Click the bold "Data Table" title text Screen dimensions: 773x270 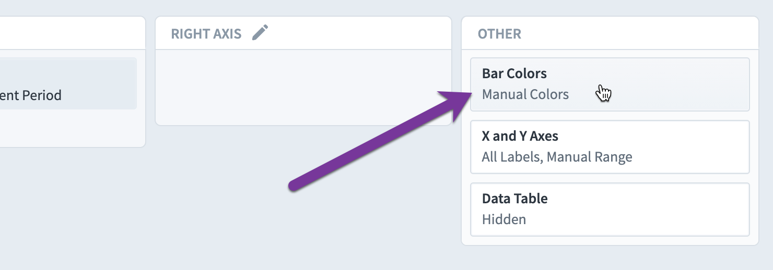514,199
